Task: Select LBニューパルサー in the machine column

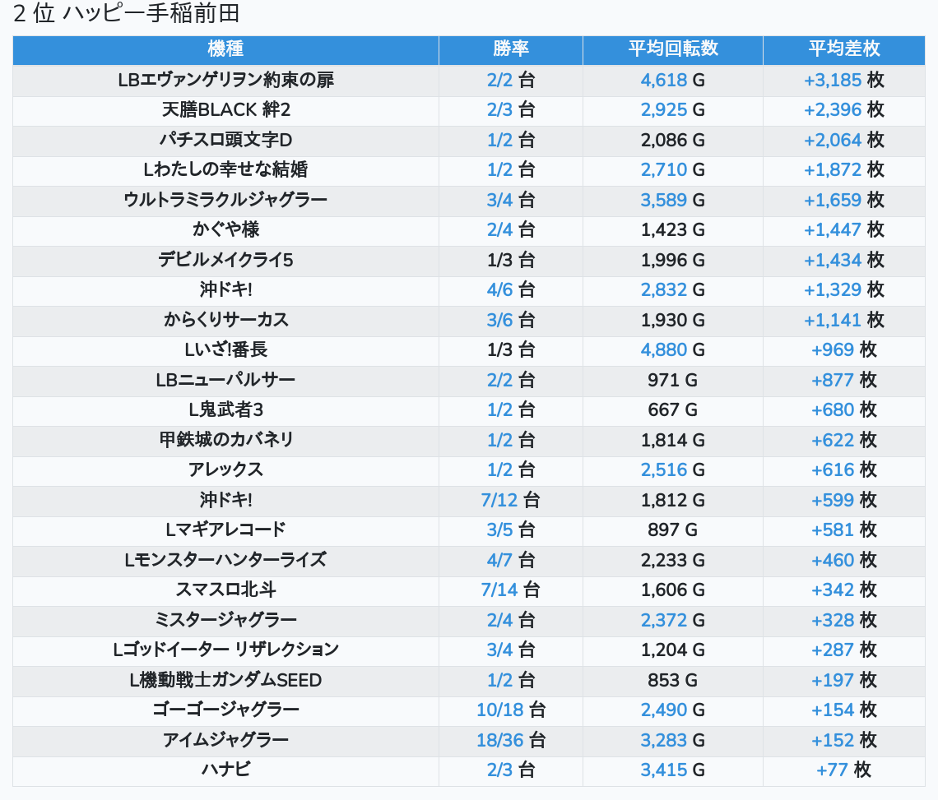Action: [225, 381]
